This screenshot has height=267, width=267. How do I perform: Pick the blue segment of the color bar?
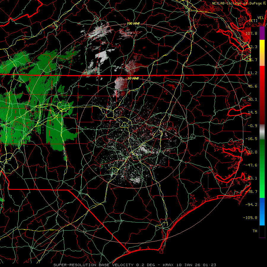262,212
